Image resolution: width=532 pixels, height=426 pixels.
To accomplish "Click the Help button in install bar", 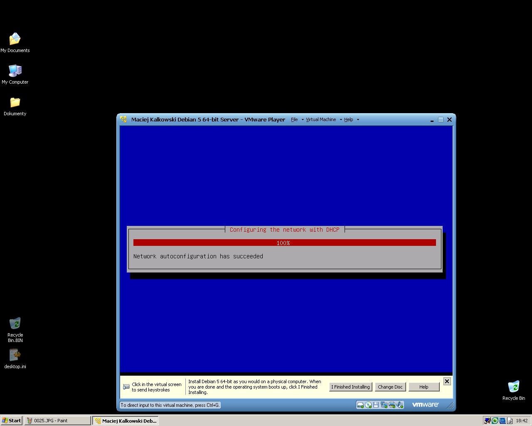I will (424, 387).
